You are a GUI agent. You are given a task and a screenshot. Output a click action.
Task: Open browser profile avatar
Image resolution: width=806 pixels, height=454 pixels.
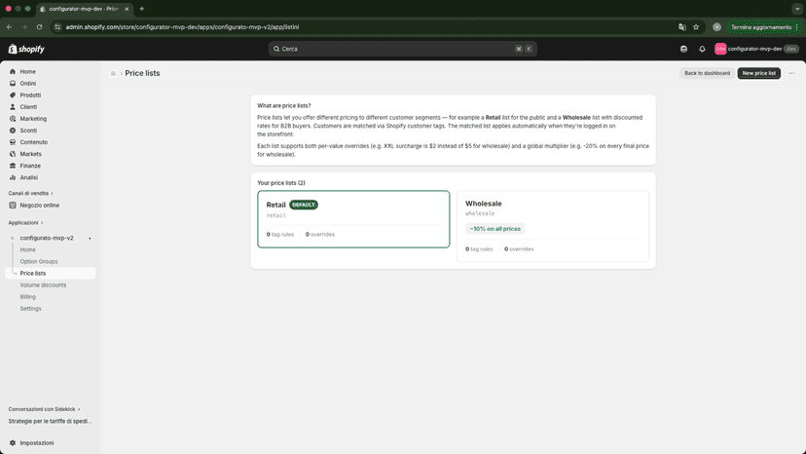[x=716, y=27]
